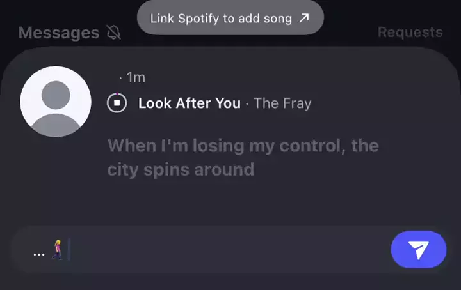Click the dot separator before The Fray

pos(247,103)
